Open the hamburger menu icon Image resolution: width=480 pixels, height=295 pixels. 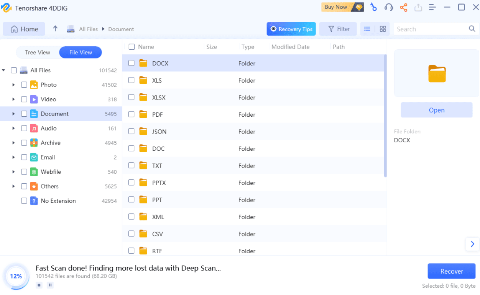point(432,7)
